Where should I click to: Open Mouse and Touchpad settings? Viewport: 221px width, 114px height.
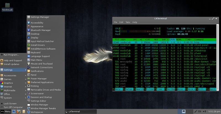click(x=46, y=64)
